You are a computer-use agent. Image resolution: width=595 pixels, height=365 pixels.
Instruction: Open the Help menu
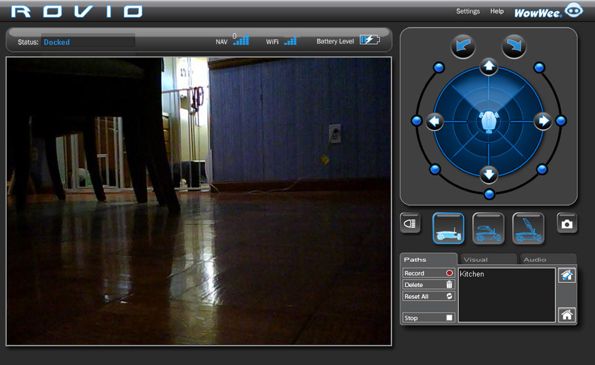coord(496,11)
